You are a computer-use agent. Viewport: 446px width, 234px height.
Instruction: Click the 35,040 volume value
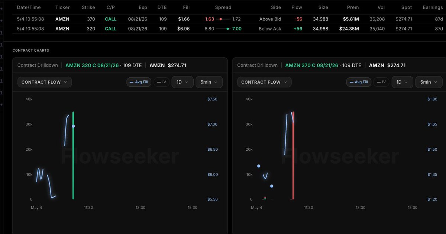[x=376, y=29]
